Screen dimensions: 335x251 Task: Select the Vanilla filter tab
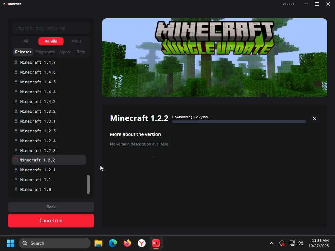[x=51, y=41]
